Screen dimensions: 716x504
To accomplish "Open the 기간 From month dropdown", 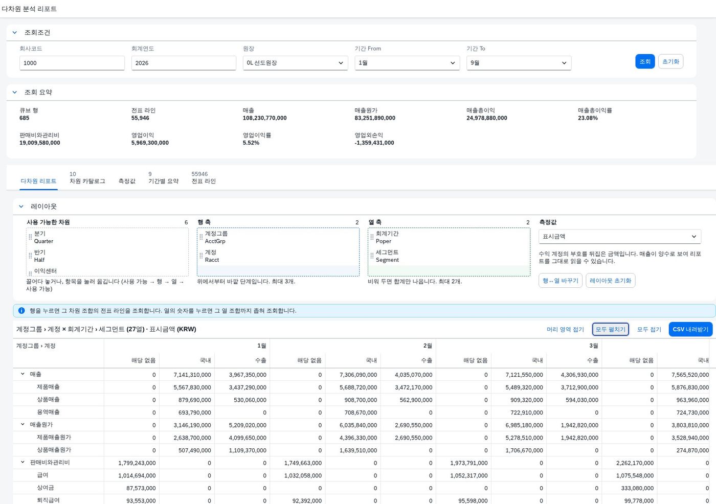I will (407, 63).
